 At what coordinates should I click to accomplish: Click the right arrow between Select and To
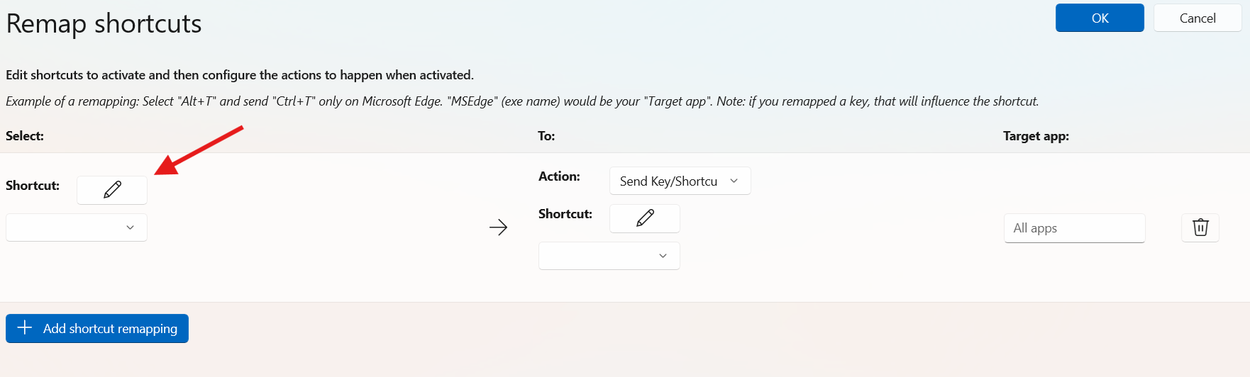pos(498,227)
